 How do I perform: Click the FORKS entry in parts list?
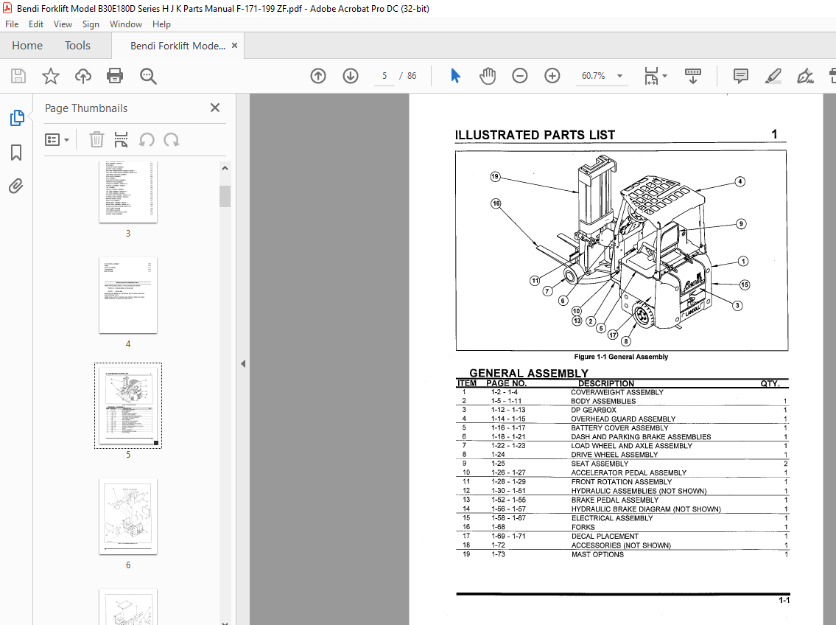(583, 527)
